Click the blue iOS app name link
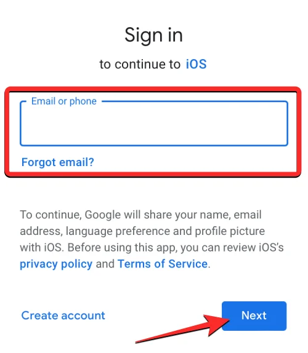 click(x=196, y=64)
